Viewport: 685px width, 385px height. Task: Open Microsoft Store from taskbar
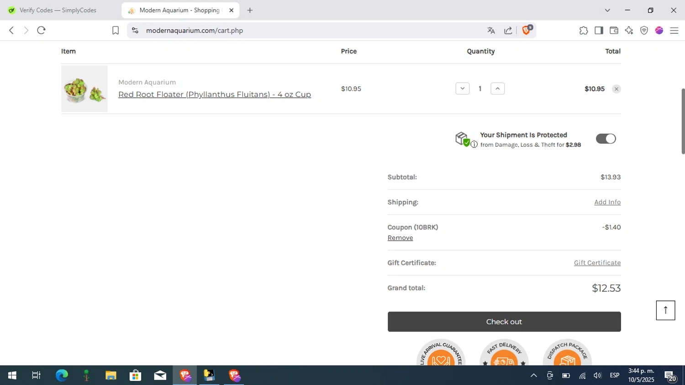135,375
